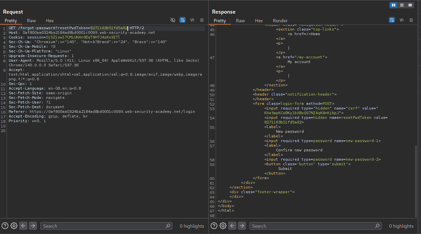This screenshot has width=421, height=234.
Task: Toggle word wrap in the Request panel
Action: click(182, 20)
